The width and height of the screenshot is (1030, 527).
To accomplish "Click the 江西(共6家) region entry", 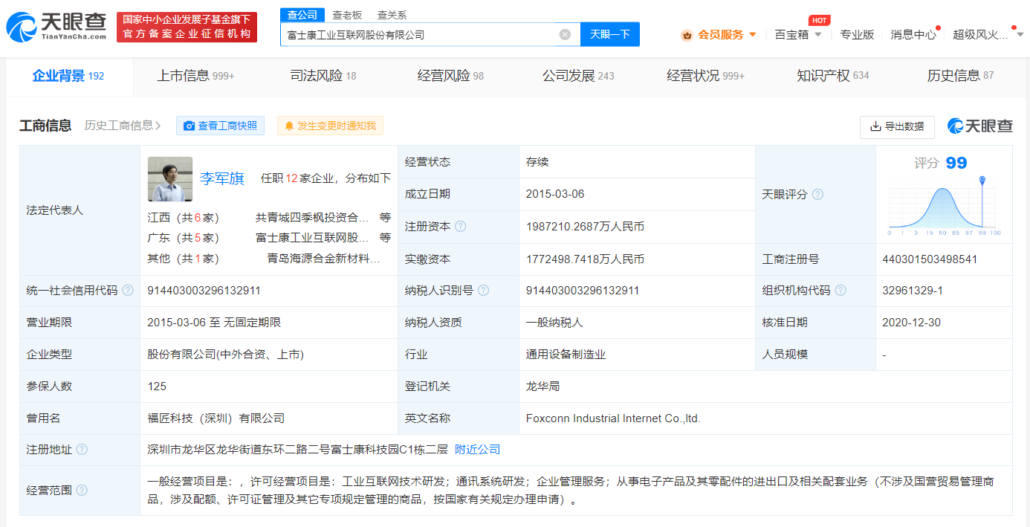I will pos(184,218).
